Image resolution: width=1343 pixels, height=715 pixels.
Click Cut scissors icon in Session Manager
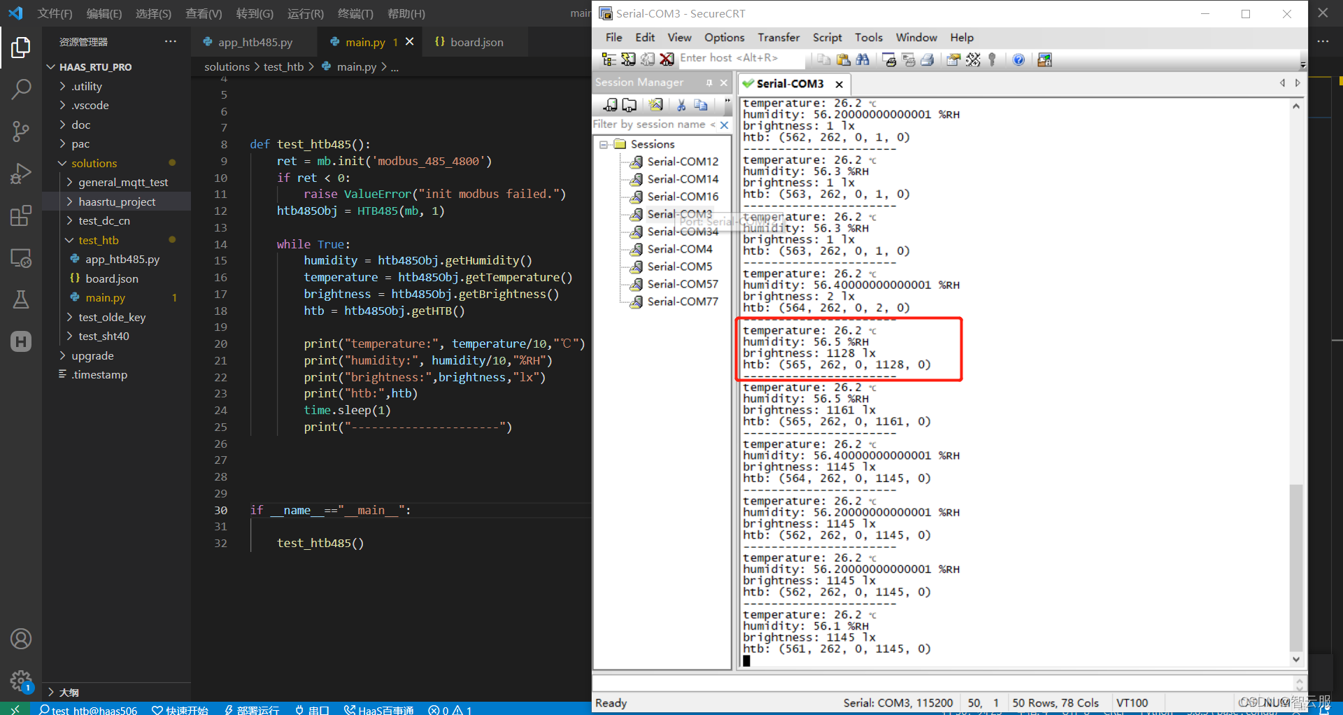[681, 105]
